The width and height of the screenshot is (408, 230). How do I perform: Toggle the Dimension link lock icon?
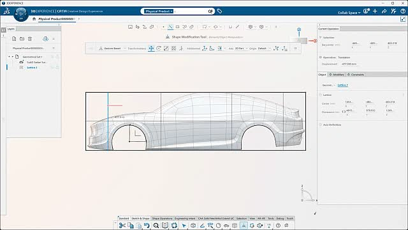(344, 112)
